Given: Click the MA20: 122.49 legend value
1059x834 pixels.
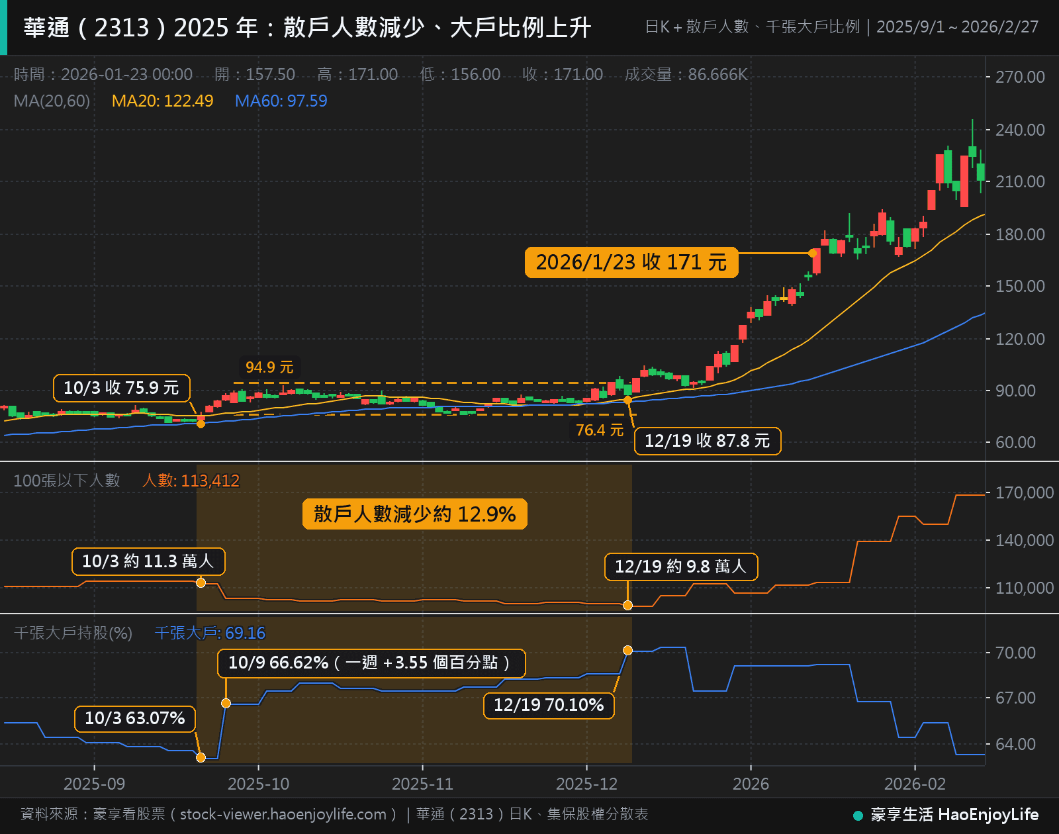Looking at the screenshot, I should coord(162,101).
